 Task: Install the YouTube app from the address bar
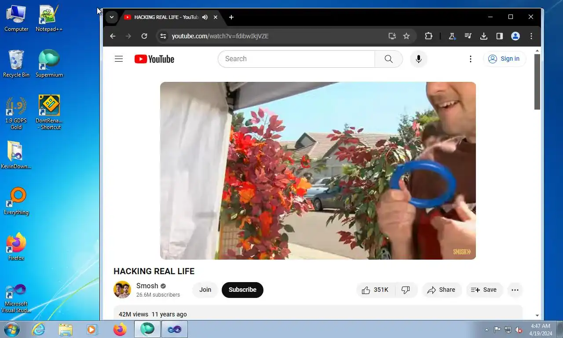point(392,36)
